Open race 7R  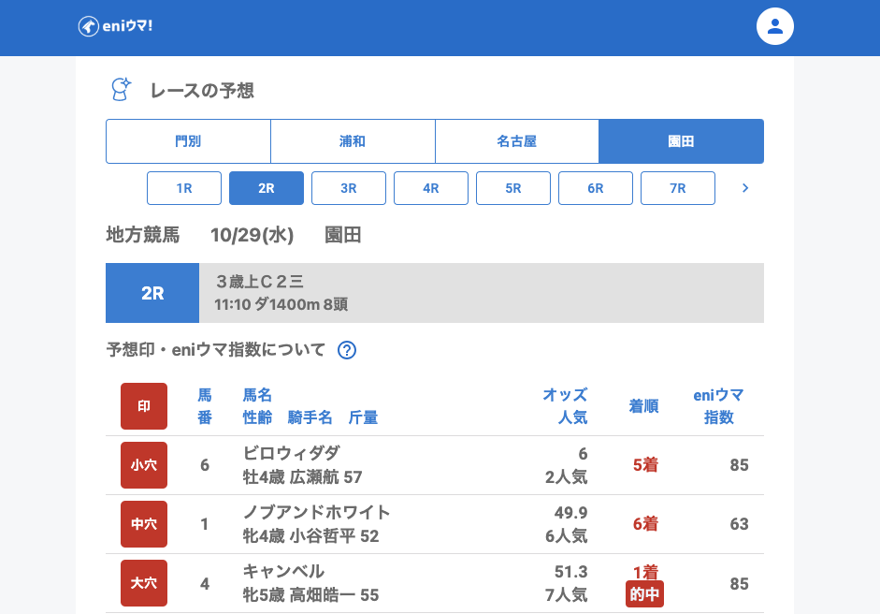[678, 188]
